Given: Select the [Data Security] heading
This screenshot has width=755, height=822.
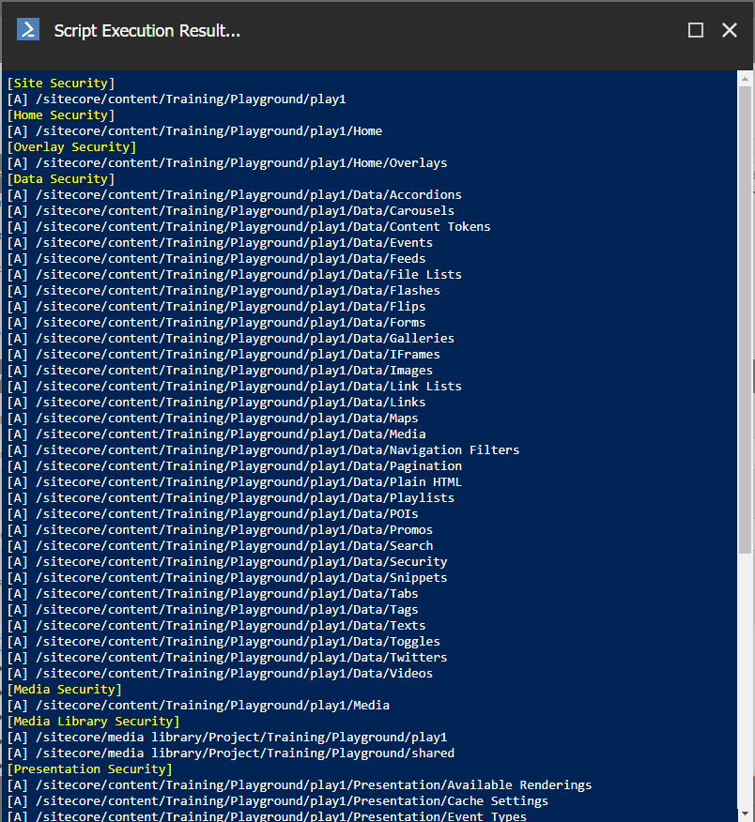Looking at the screenshot, I should 61,179.
